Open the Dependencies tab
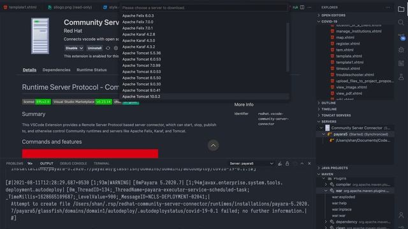 point(57,70)
